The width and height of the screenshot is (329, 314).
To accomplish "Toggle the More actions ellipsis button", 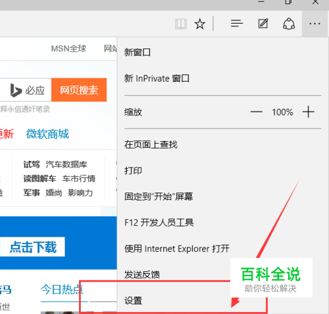I will (315, 24).
